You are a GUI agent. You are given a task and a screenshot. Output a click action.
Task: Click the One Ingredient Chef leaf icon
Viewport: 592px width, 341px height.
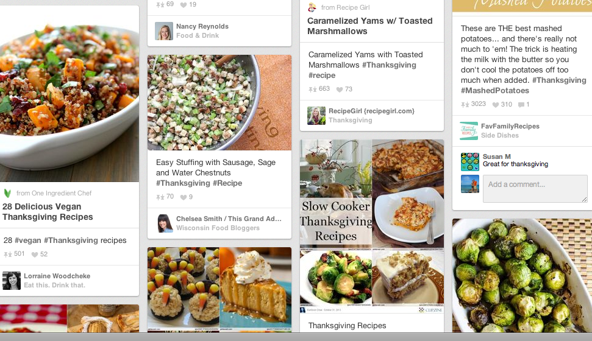(x=7, y=193)
